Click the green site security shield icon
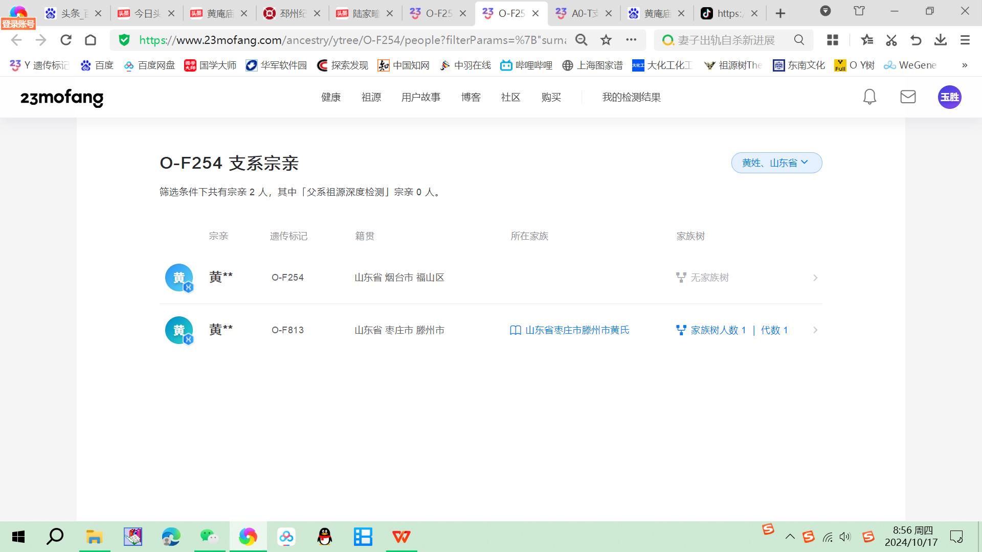 pos(124,40)
